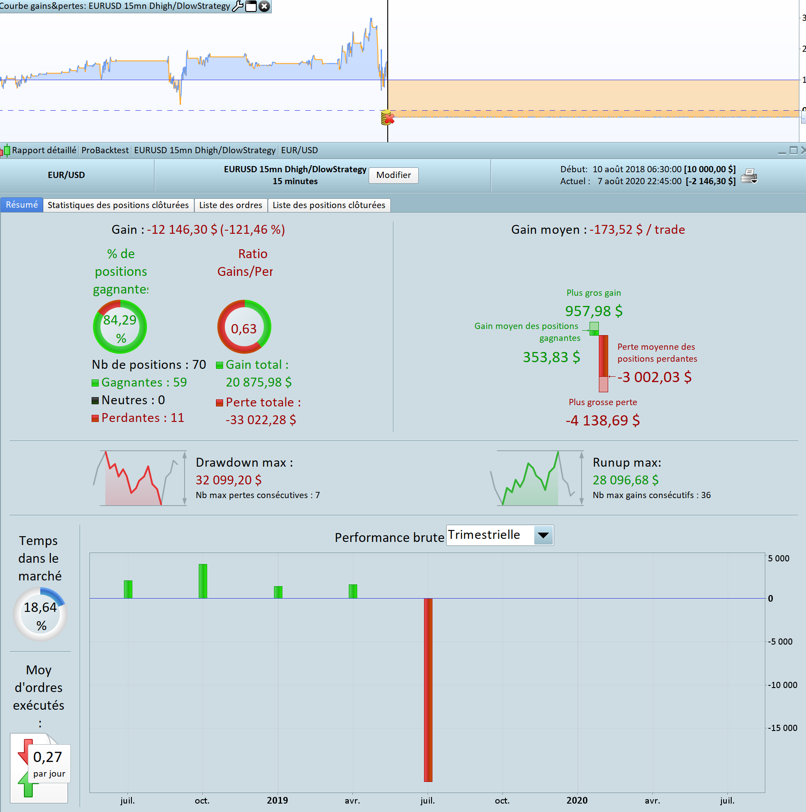Viewport: 806px width, 812px height.
Task: Click the Gain moyen value -173,52 $ / trade
Action: [637, 229]
